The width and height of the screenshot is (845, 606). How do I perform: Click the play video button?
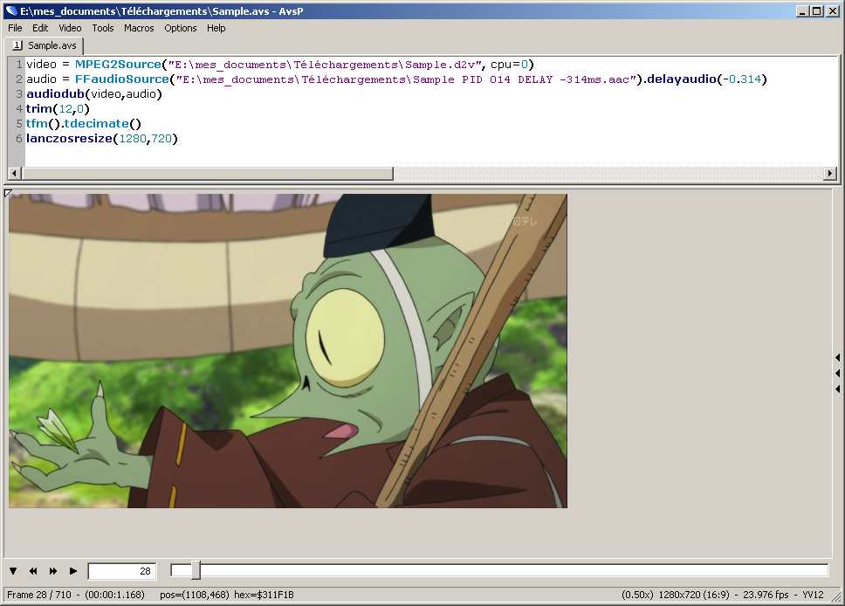pos(73,571)
